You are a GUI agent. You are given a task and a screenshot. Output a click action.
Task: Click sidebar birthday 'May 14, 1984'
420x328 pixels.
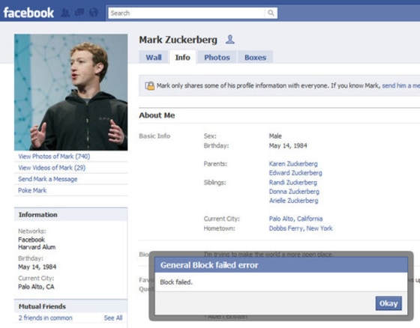pyautogui.click(x=37, y=267)
